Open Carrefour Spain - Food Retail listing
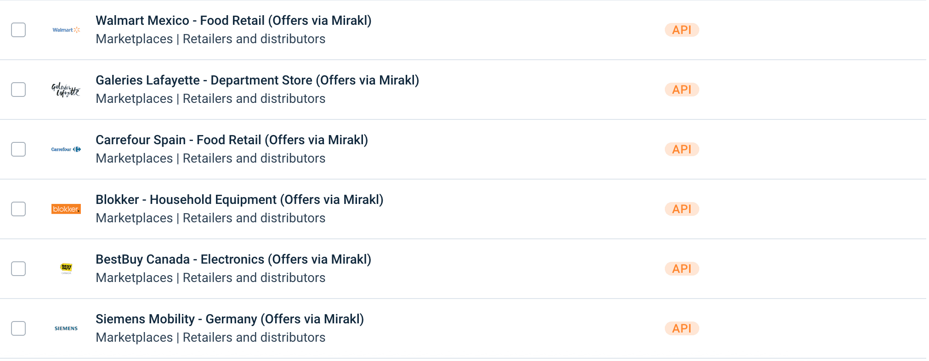The width and height of the screenshot is (929, 361). coord(232,140)
